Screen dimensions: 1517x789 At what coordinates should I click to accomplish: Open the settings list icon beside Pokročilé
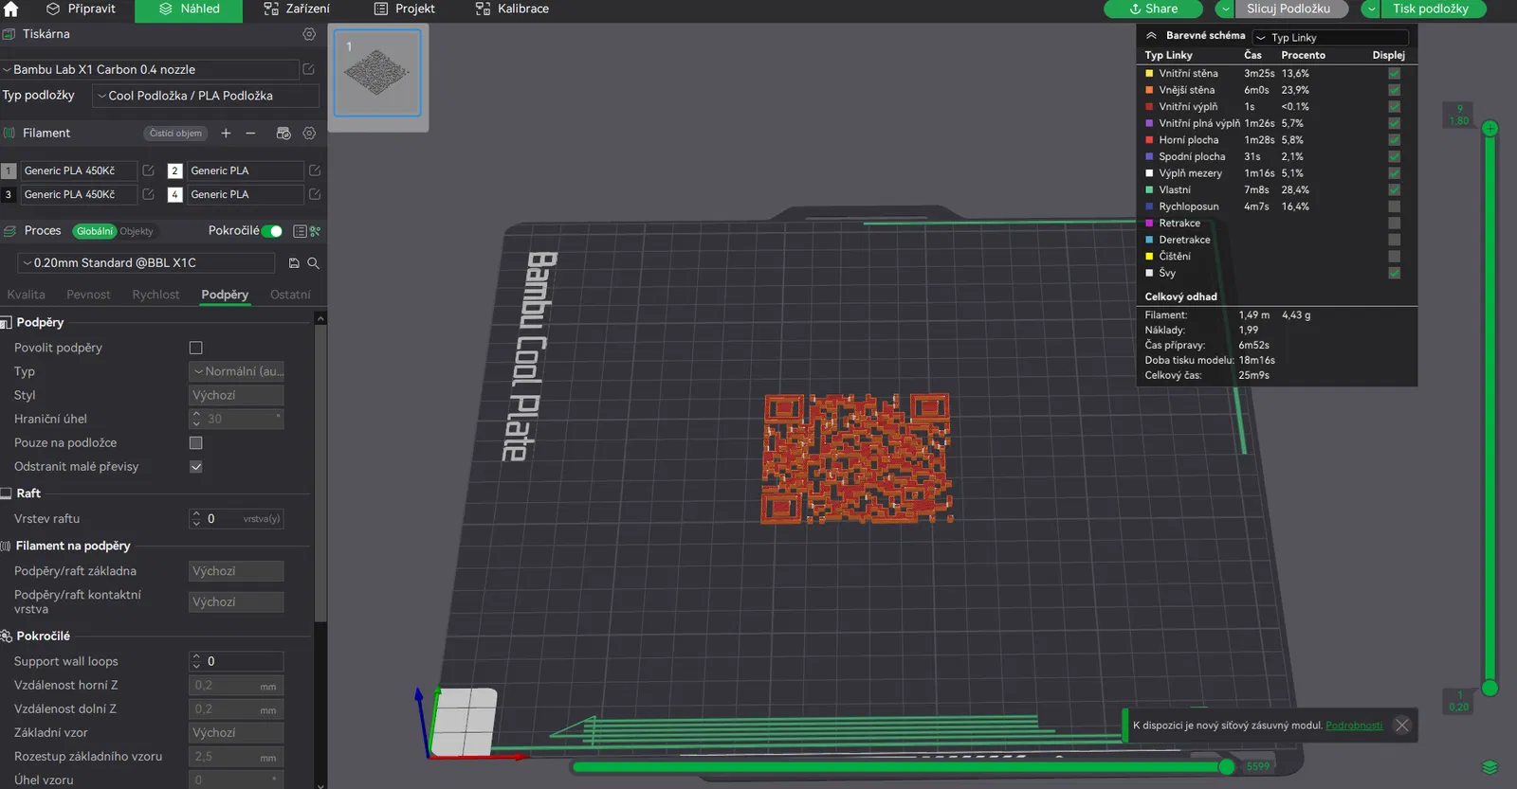click(x=300, y=231)
